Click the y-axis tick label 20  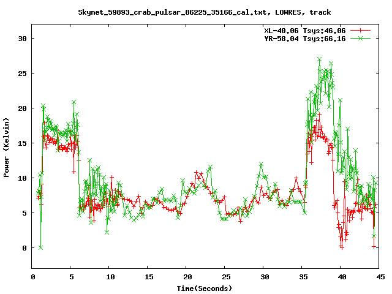(x=22, y=108)
